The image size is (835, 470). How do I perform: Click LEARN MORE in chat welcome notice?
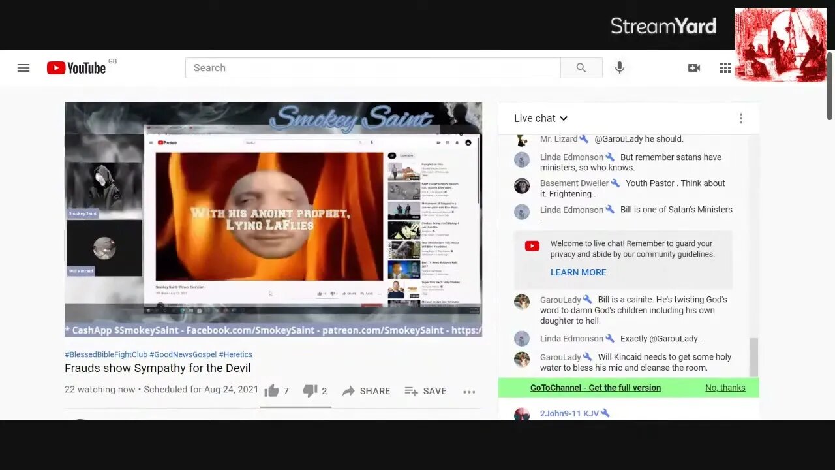click(x=578, y=272)
